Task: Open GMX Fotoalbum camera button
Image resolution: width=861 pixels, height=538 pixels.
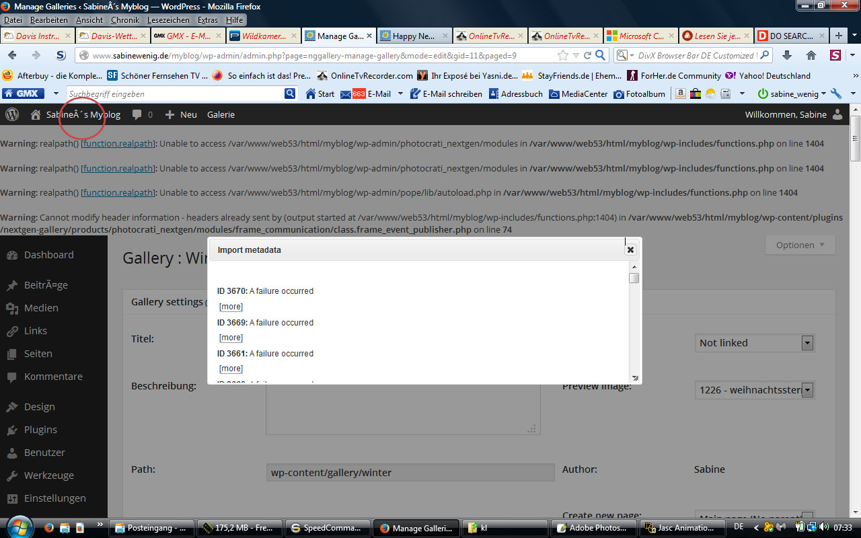Action: pyautogui.click(x=639, y=93)
